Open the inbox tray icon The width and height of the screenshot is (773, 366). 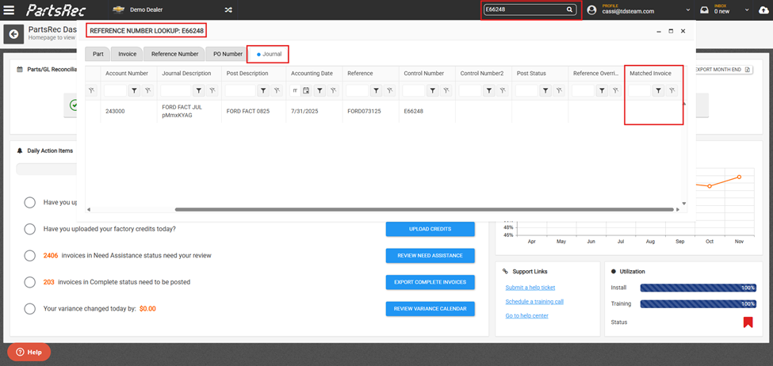[x=704, y=10]
